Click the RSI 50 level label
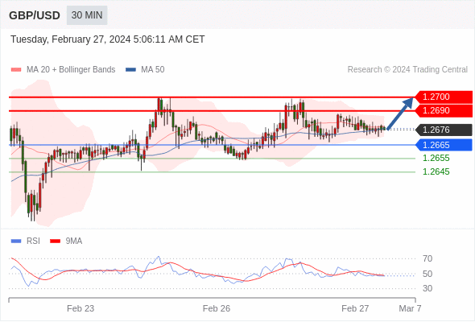This screenshot has width=475, height=322. [x=427, y=274]
